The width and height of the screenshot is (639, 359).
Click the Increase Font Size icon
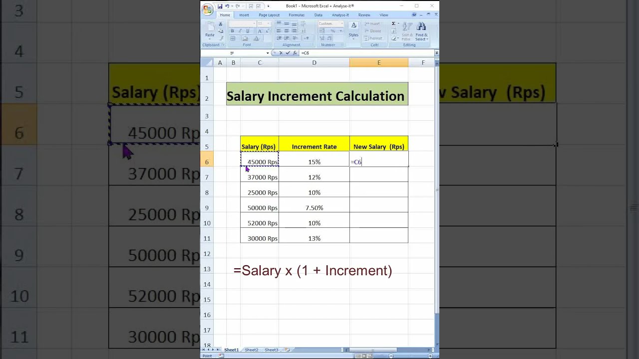tap(260, 31)
